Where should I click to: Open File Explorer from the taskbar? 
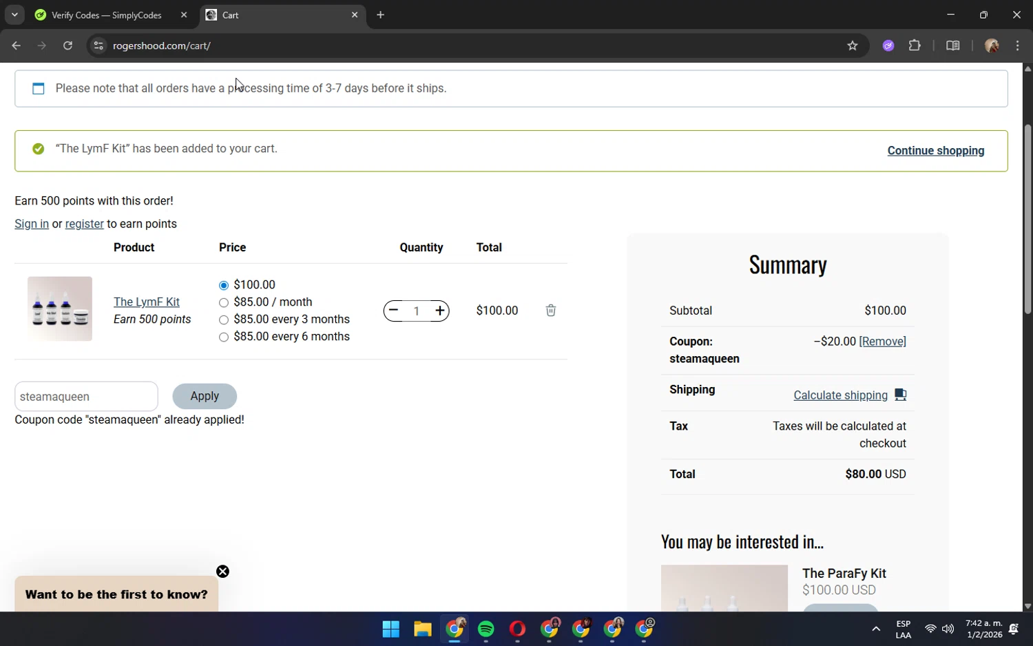point(422,629)
